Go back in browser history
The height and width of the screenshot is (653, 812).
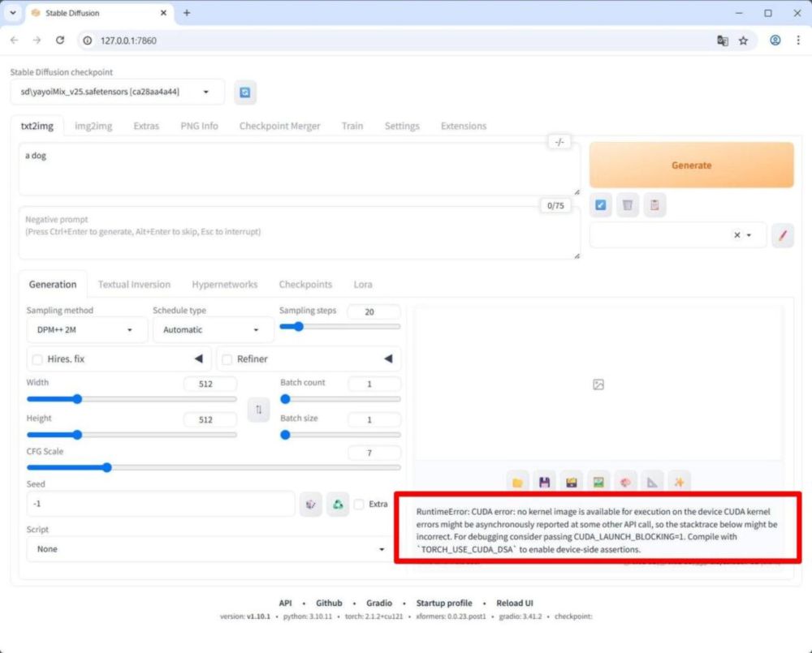(14, 41)
